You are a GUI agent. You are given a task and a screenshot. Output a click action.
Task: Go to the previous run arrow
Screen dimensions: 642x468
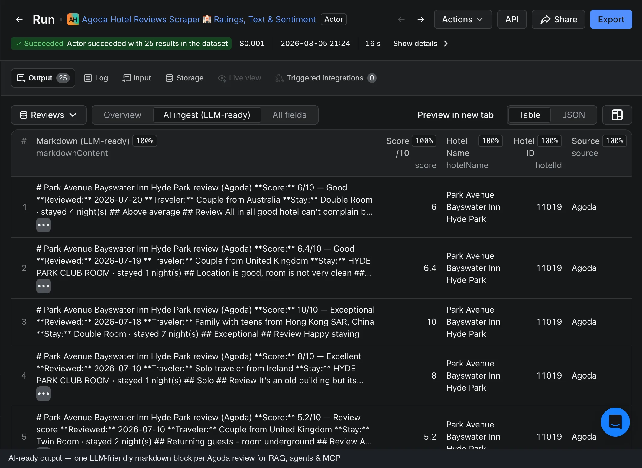[401, 19]
